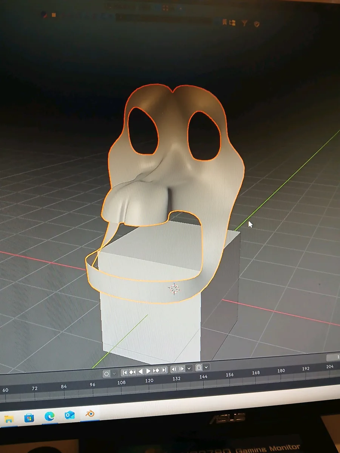Click frame 120 on the timeline ruler
The height and width of the screenshot is (453, 340).
[x=149, y=381]
